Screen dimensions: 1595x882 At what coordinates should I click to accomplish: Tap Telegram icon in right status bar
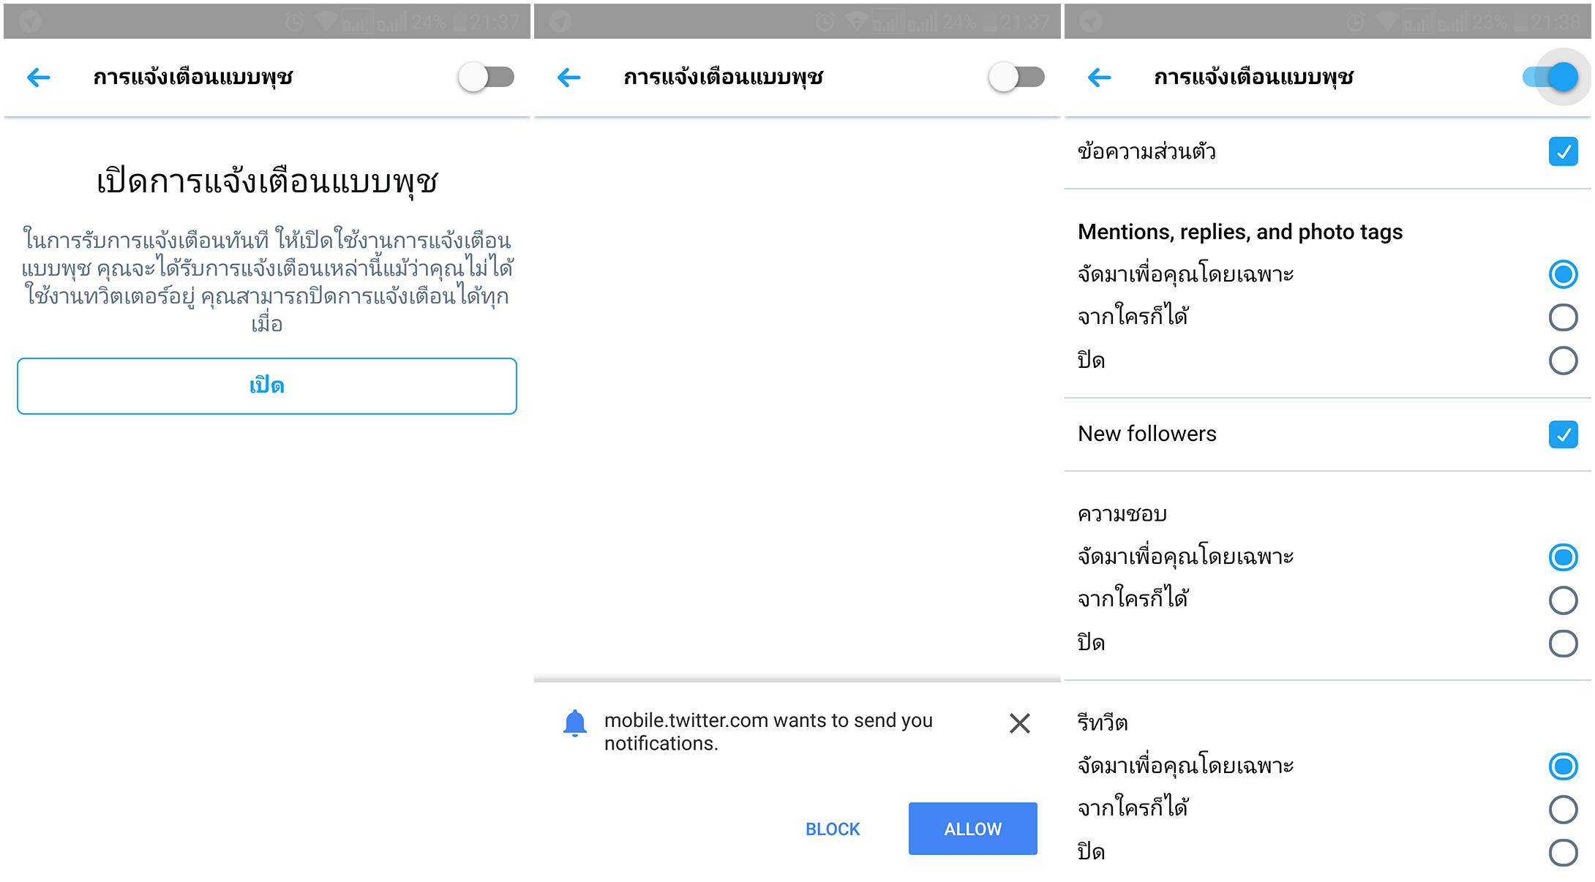pos(1091,21)
